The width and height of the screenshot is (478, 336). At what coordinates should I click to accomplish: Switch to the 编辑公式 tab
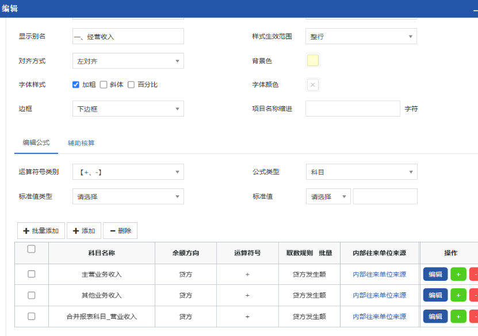click(x=36, y=143)
